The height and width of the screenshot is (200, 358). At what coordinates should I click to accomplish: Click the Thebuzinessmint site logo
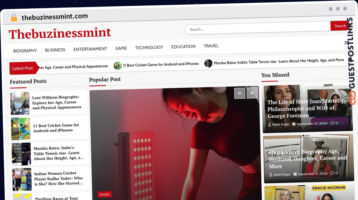click(60, 33)
